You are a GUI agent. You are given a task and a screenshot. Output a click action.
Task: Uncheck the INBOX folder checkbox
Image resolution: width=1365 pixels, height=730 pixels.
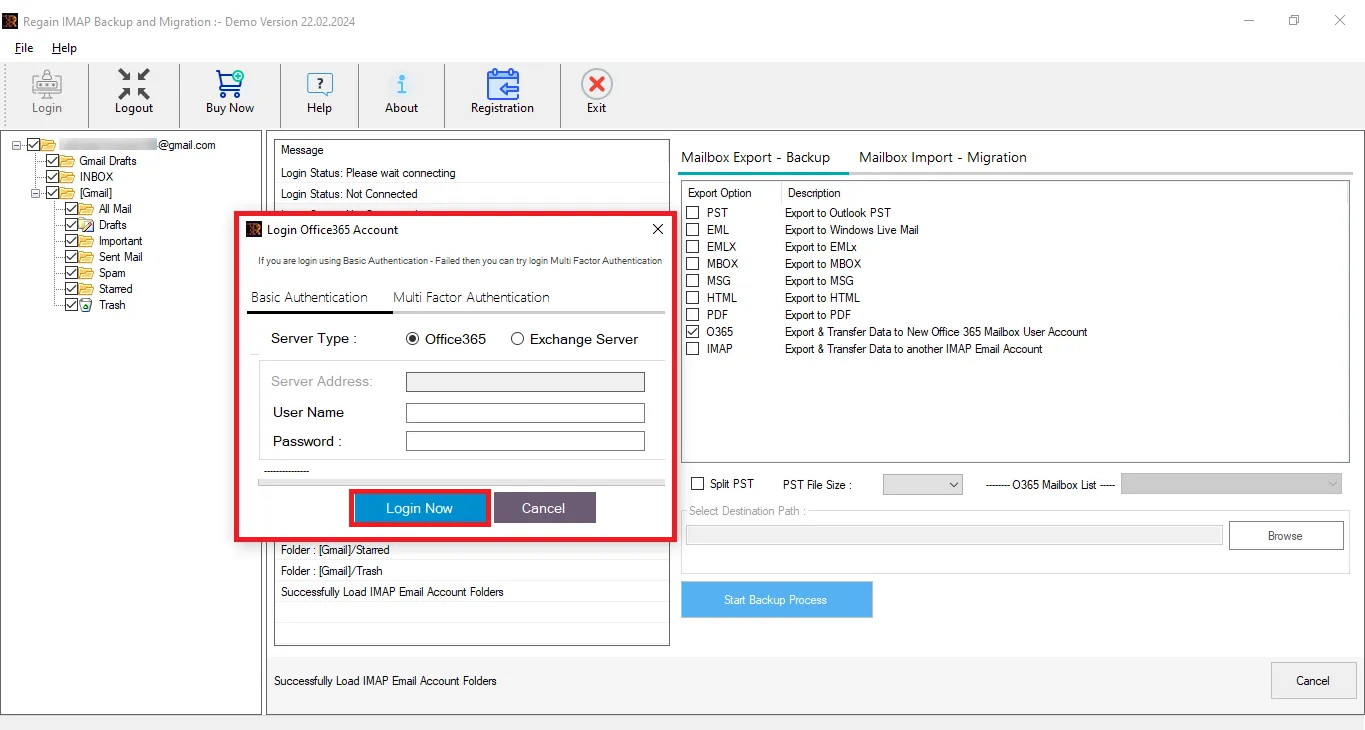(53, 177)
